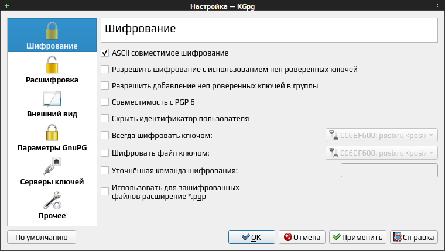Click the Справка lifebuoy help icon
The image size is (445, 251).
pyautogui.click(x=398, y=237)
